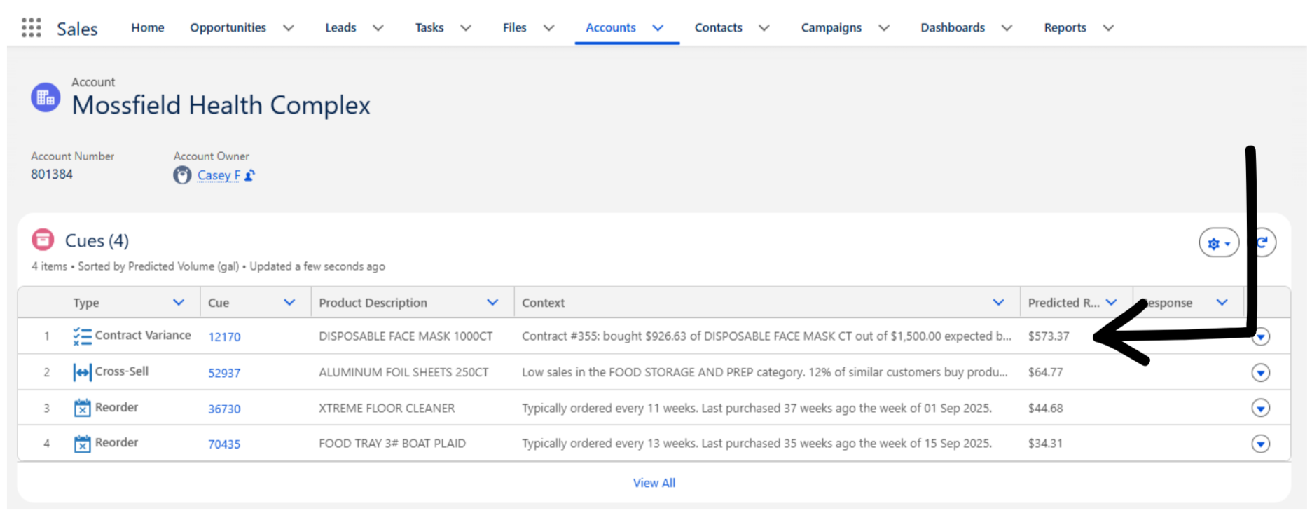1312x513 pixels.
Task: Open Context column header menu
Action: coord(999,302)
